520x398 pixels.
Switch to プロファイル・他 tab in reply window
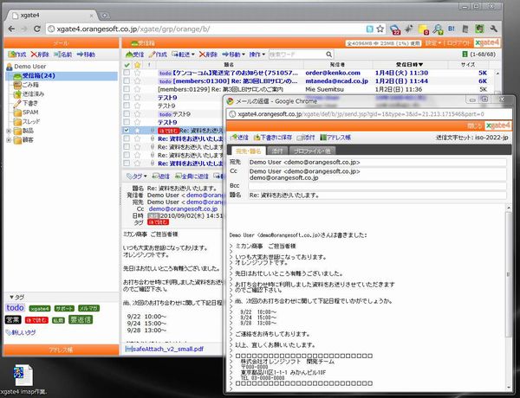coord(312,151)
